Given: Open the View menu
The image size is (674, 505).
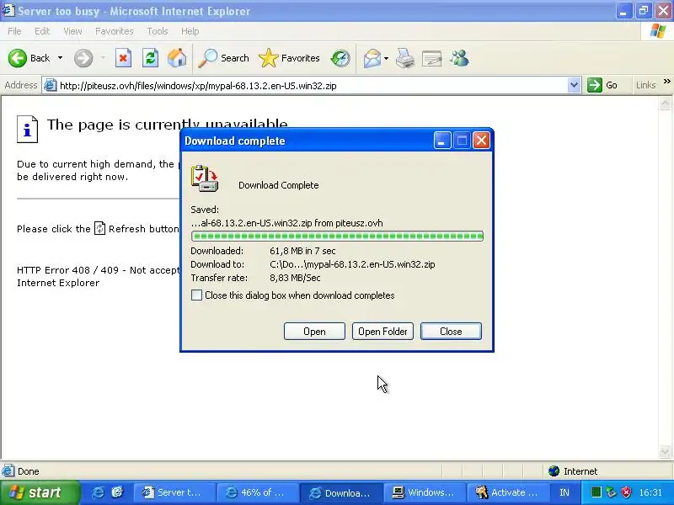Looking at the screenshot, I should pyautogui.click(x=72, y=31).
